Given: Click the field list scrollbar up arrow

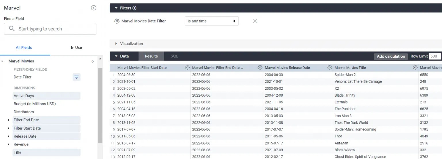Looking at the screenshot, I should pos(100,59).
